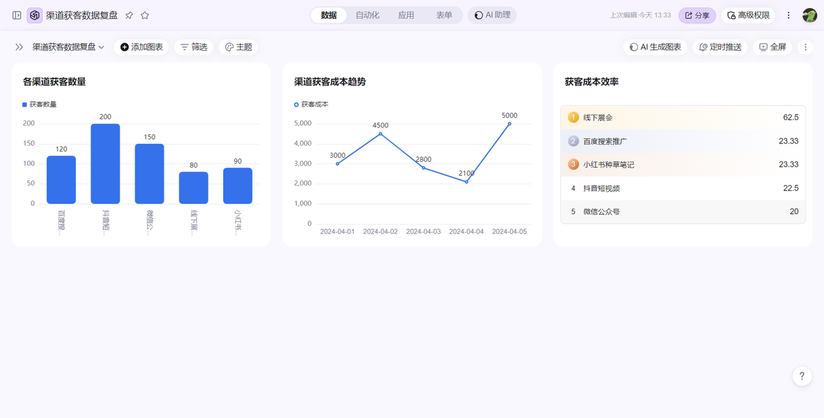Image resolution: width=824 pixels, height=418 pixels.
Task: Open the 筛选 filter options
Action: (x=194, y=47)
